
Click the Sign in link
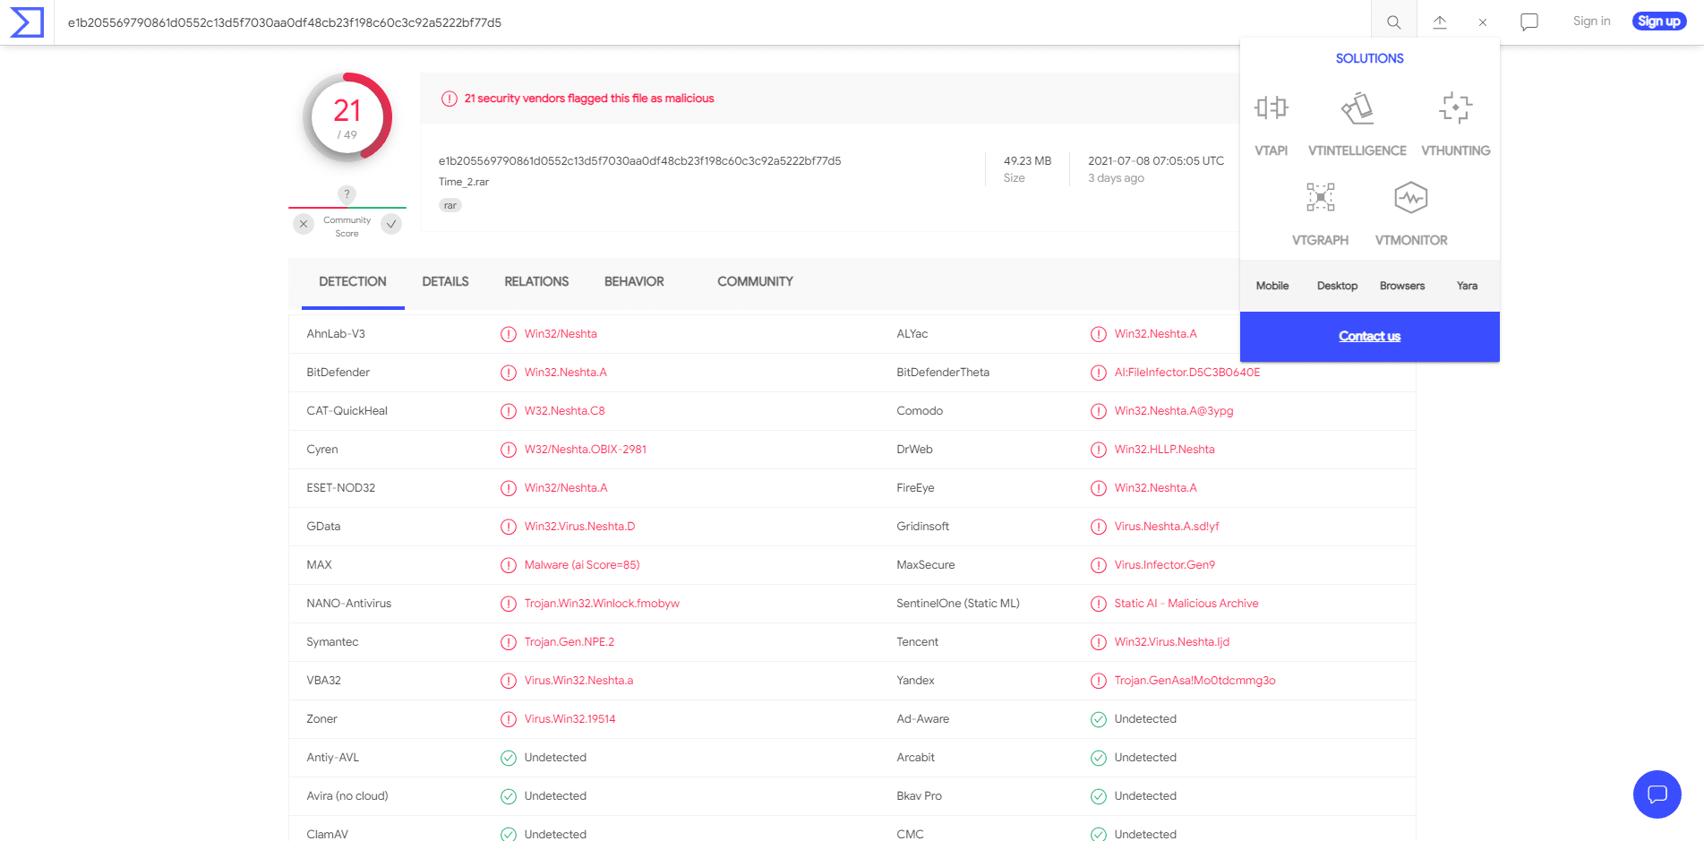click(1591, 21)
